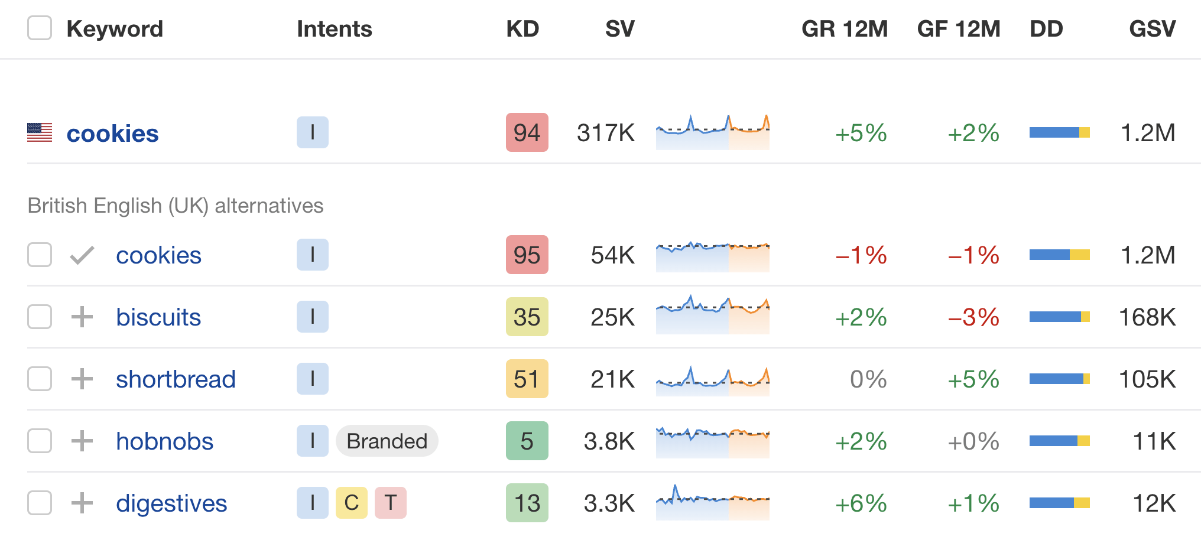Image resolution: width=1201 pixels, height=553 pixels.
Task: Click the US flag icon beside cookies
Action: [x=40, y=133]
